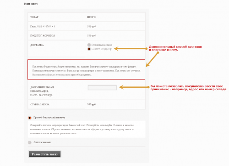The width and height of the screenshot is (229, 166).
Task: Click the 'Прямой банковский перевод' label
Action: 49,118
